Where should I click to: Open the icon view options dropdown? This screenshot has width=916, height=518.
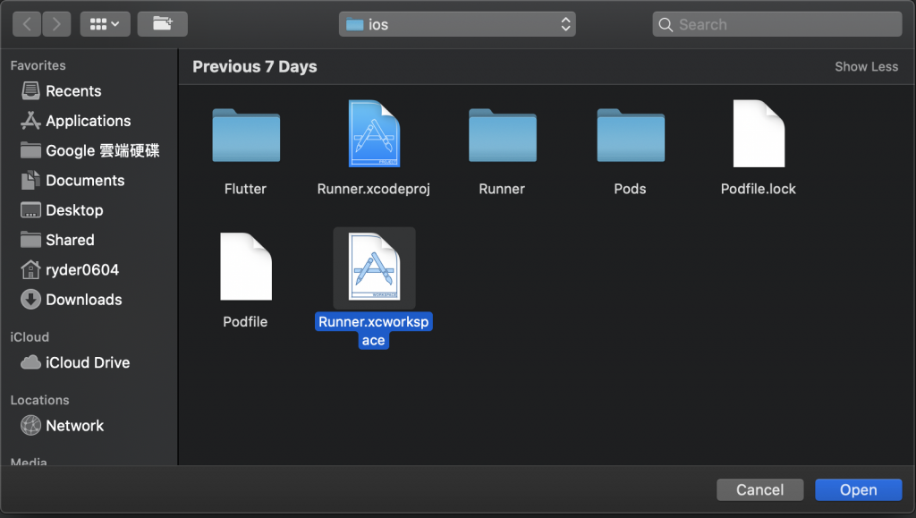click(106, 24)
